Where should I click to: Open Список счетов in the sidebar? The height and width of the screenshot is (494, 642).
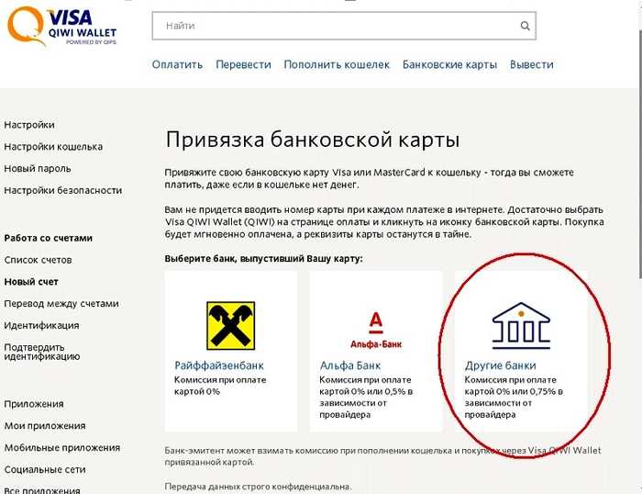39,260
